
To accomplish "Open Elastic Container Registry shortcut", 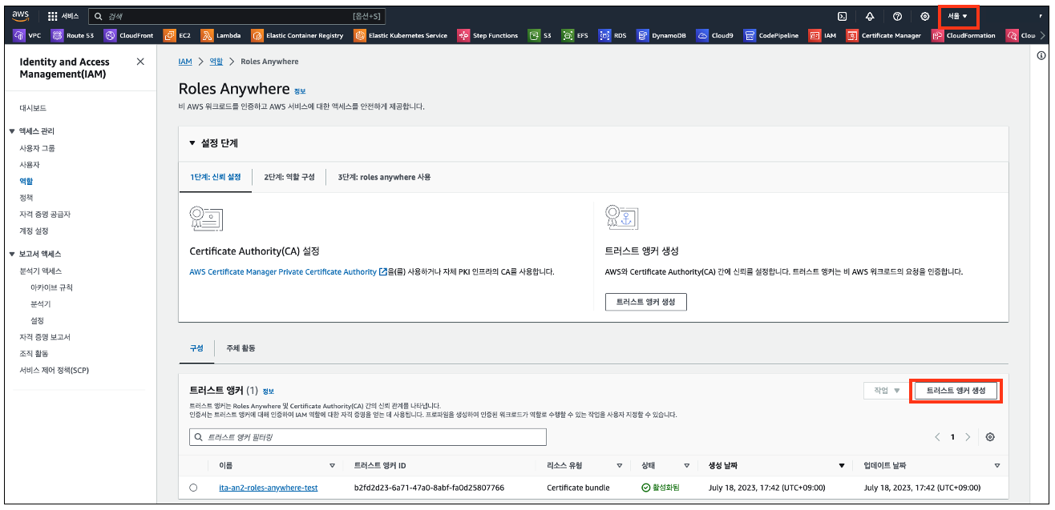I will (297, 35).
